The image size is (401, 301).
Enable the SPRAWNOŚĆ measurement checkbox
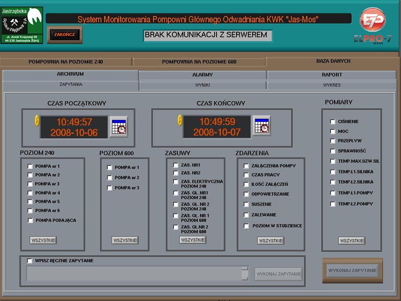click(x=332, y=151)
